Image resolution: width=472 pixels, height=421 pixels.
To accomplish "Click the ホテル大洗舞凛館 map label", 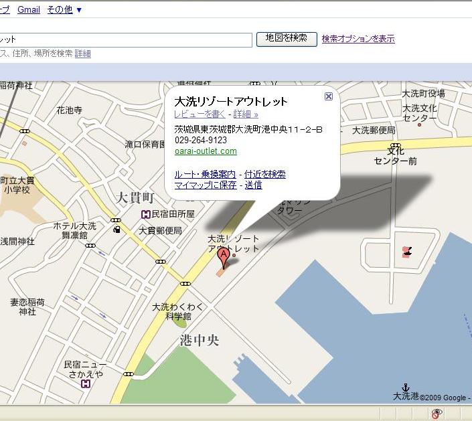I will 75,230.
